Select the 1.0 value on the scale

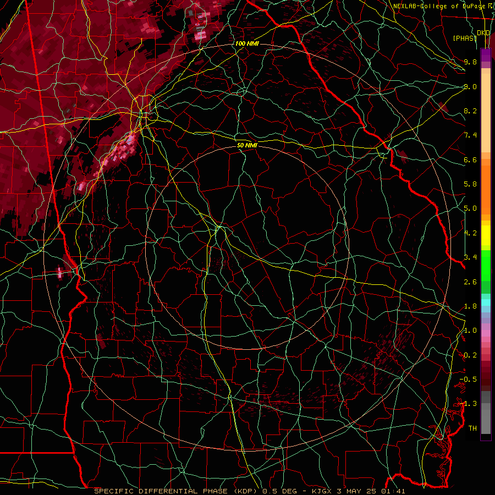(x=470, y=331)
